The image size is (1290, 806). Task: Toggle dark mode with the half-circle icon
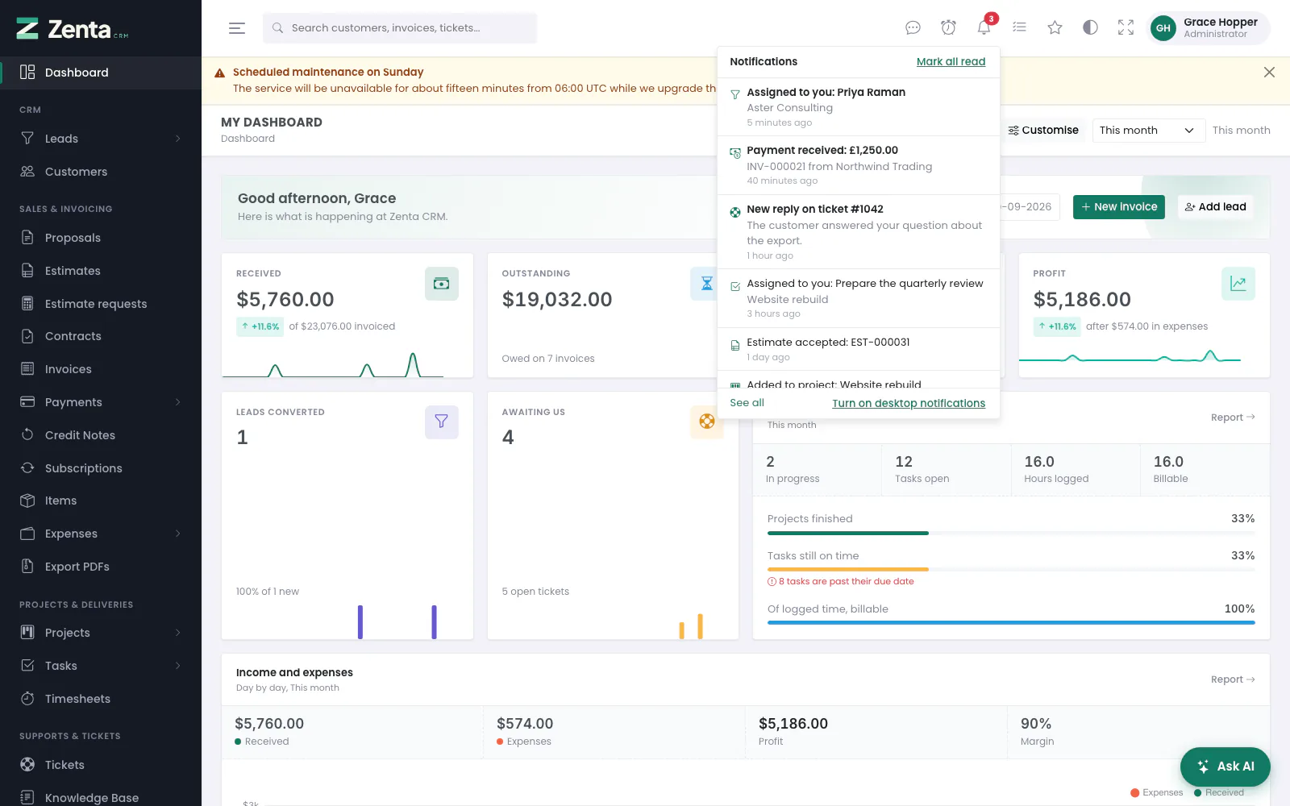(x=1090, y=27)
